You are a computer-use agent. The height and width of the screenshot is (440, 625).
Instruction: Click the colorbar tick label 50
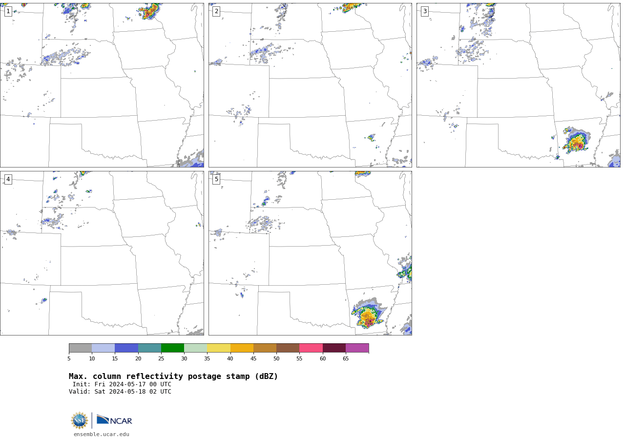276,359
